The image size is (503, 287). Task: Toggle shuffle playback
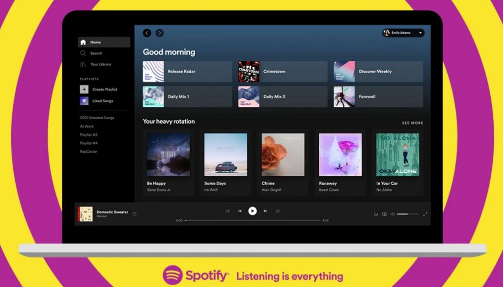[227, 211]
